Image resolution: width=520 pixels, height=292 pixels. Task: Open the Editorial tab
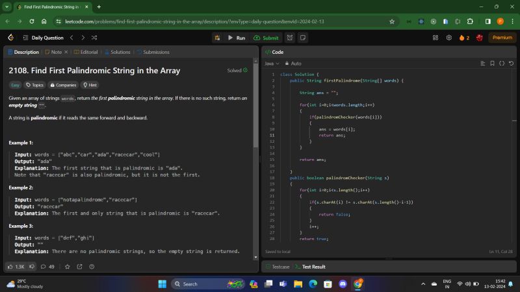(x=86, y=52)
